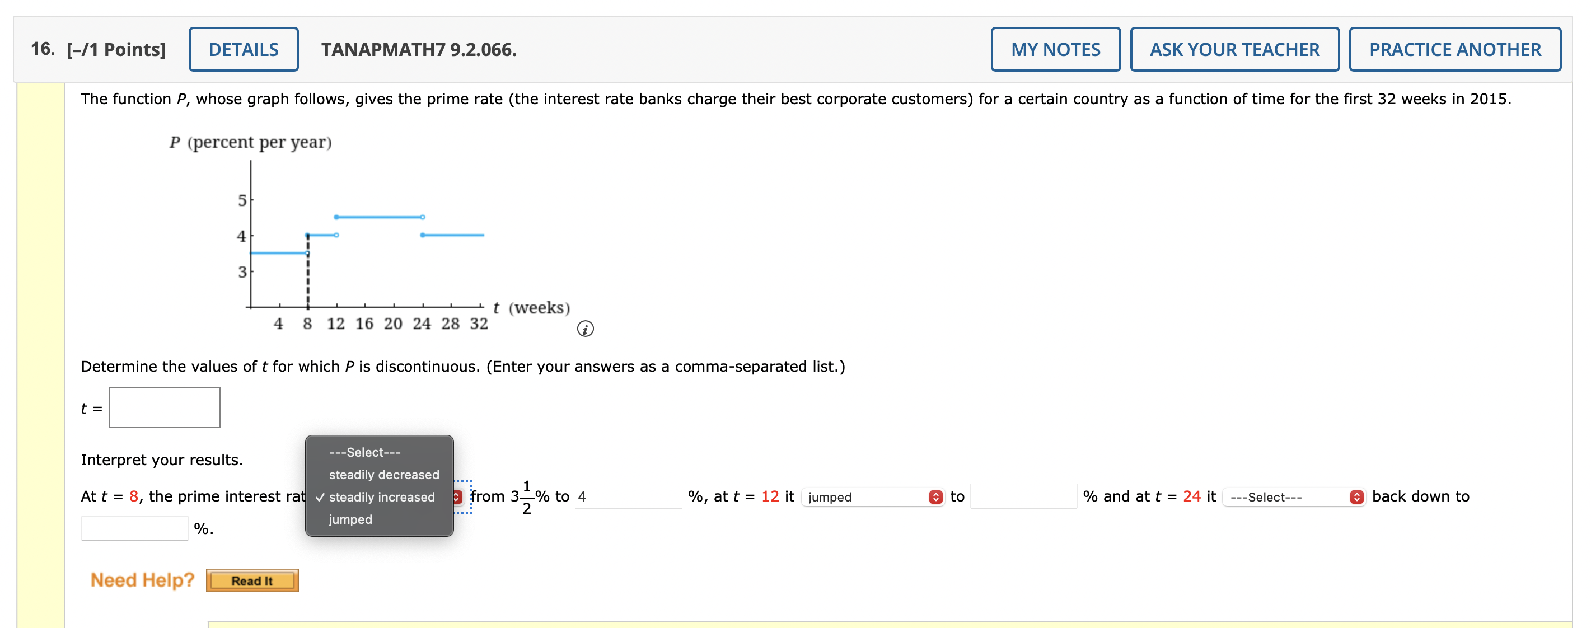Image resolution: width=1591 pixels, height=628 pixels.
Task: Click the red stepper arrows on the t=24 selector
Action: [1356, 497]
